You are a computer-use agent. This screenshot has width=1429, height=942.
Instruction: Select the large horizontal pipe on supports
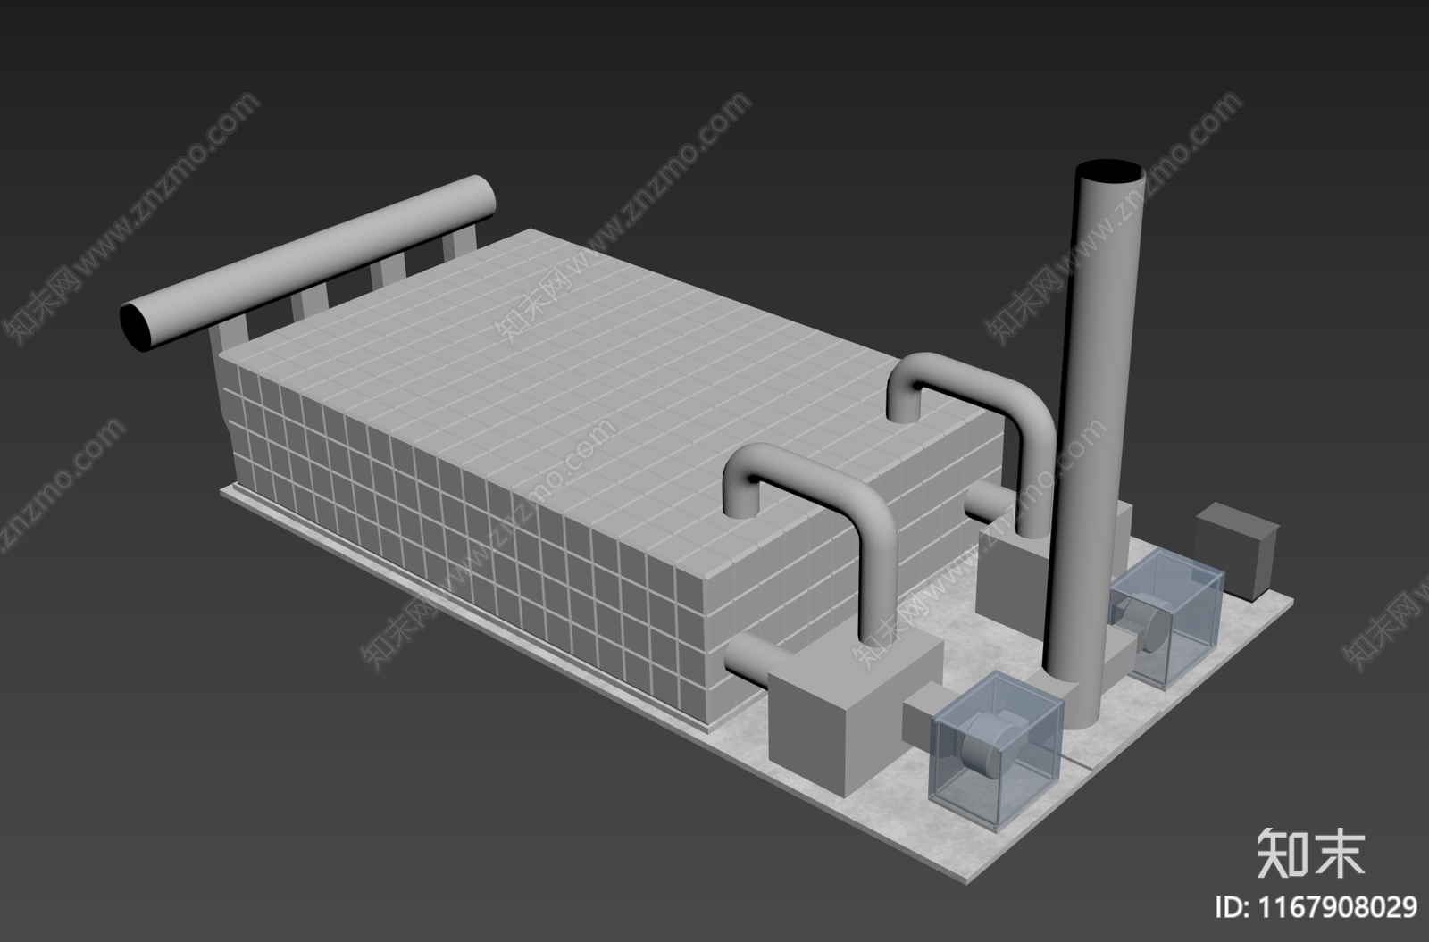coord(308,262)
